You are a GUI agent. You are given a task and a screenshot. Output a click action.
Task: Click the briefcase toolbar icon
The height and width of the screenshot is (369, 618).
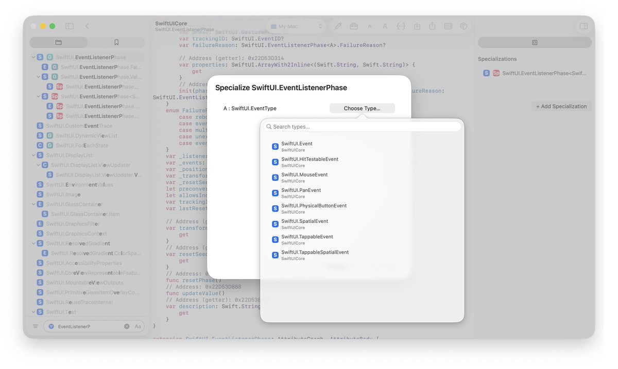(x=354, y=26)
